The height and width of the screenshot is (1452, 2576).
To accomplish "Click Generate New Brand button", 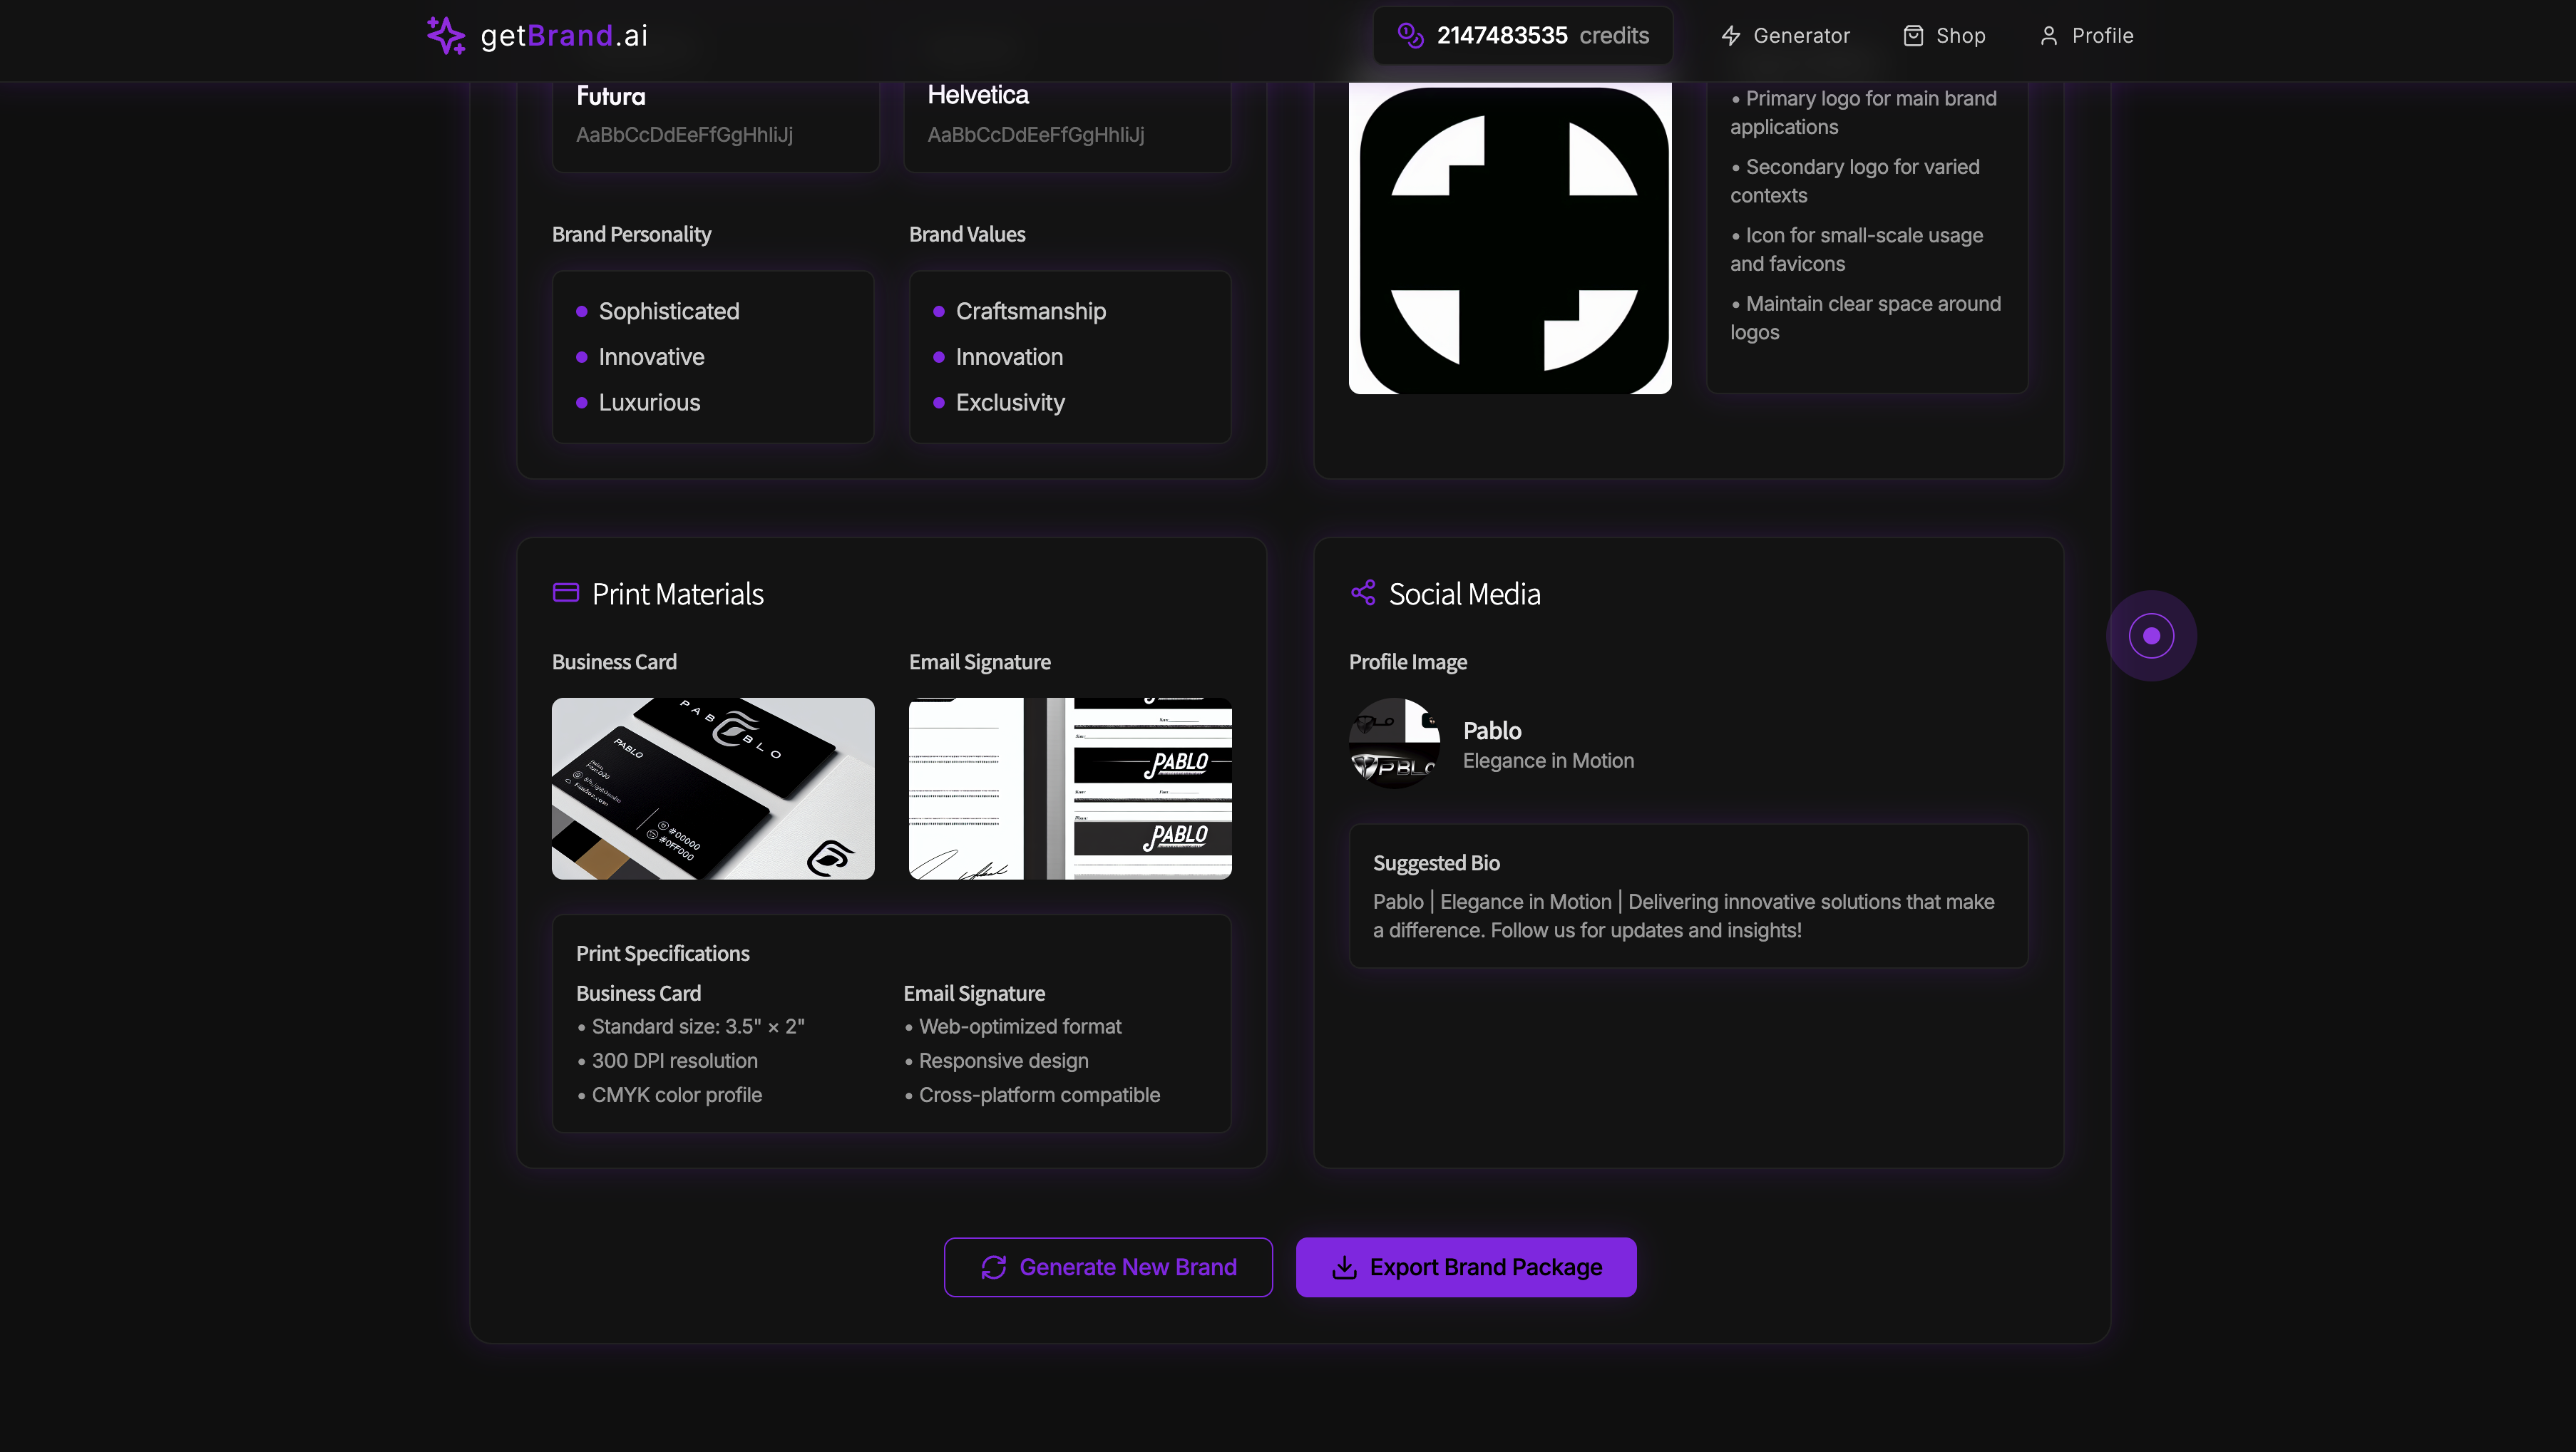I will point(1108,1267).
